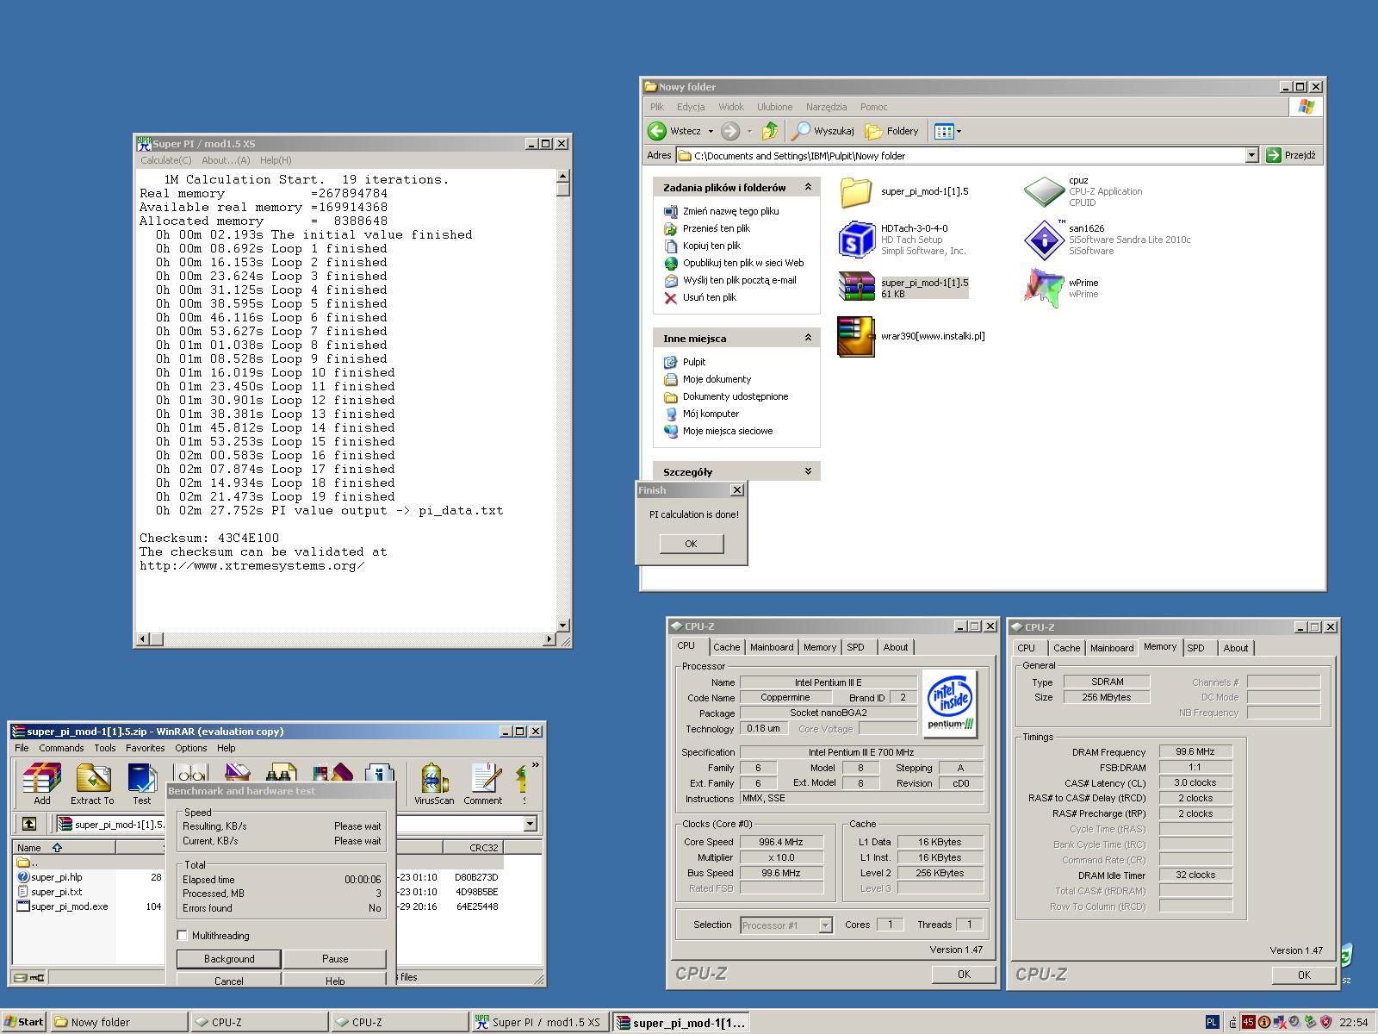Switch to the Cache tab in left CPU-Z
The height and width of the screenshot is (1034, 1378).
(726, 647)
